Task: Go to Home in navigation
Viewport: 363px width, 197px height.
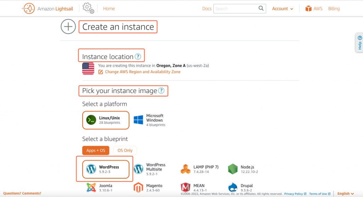Action: (x=109, y=8)
